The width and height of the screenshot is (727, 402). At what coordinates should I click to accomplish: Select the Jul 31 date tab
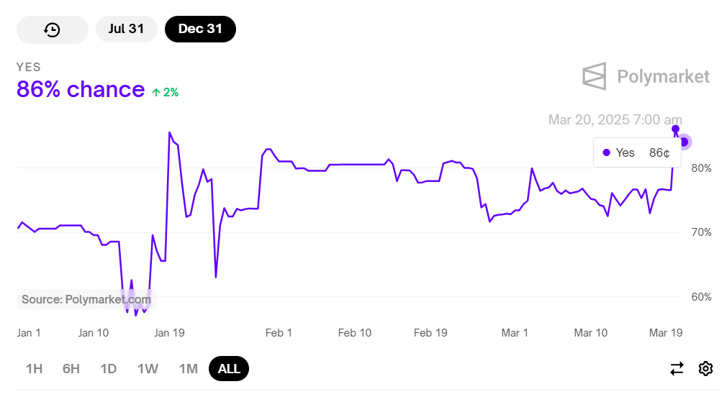[126, 29]
